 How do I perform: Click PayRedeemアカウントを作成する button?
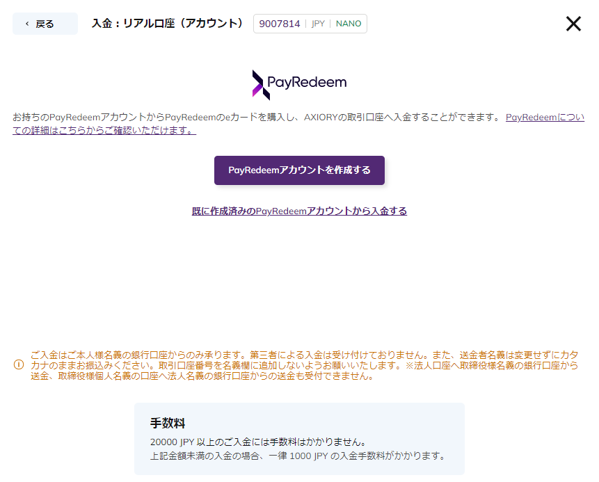(299, 170)
